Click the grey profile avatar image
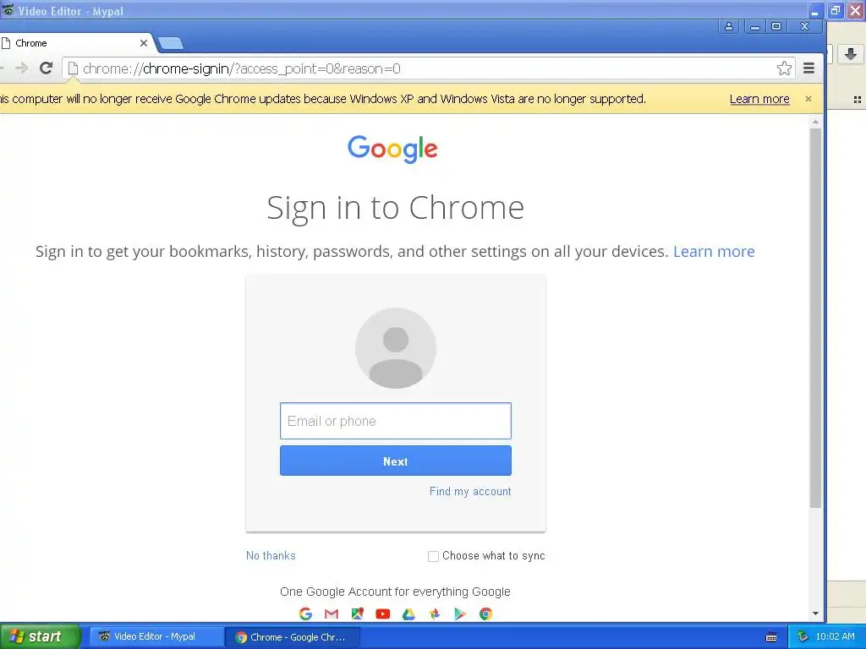This screenshot has height=649, width=866. [396, 347]
